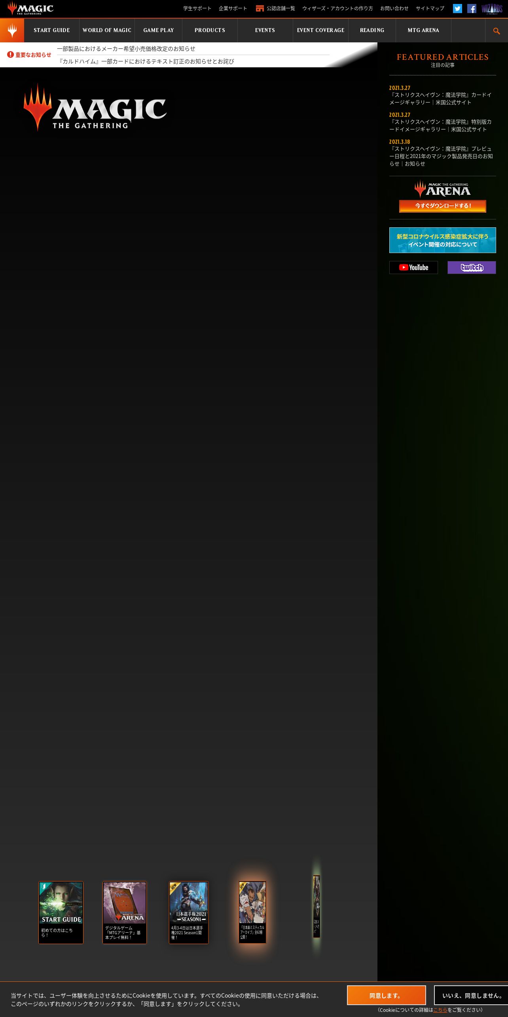Click the 2021.3.18 date label
This screenshot has width=508, height=1017.
coord(400,142)
